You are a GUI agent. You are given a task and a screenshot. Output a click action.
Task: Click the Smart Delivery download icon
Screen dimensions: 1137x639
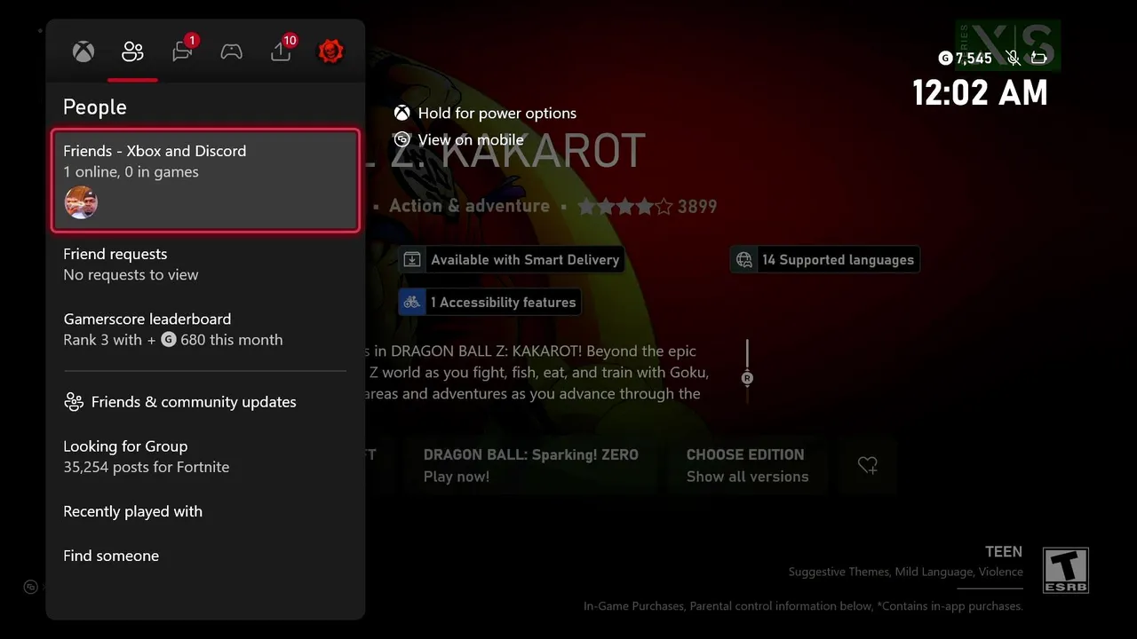click(412, 260)
